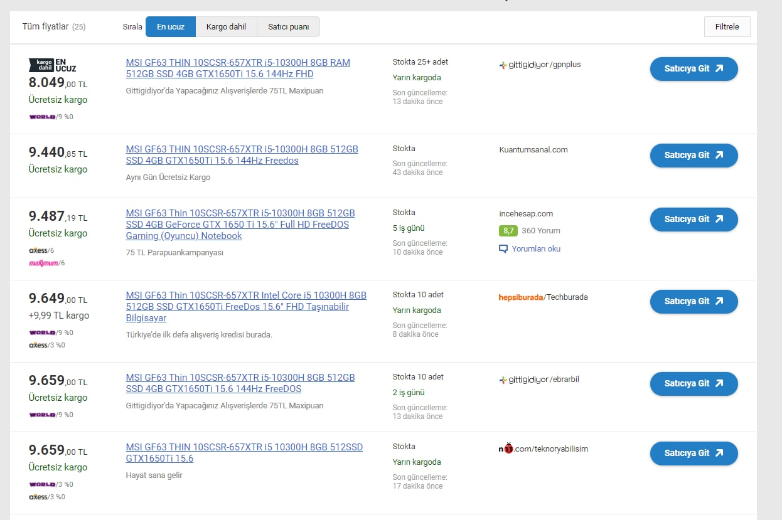Click the hepsiburada/Techburada seller logo
782x520 pixels.
[x=543, y=297]
